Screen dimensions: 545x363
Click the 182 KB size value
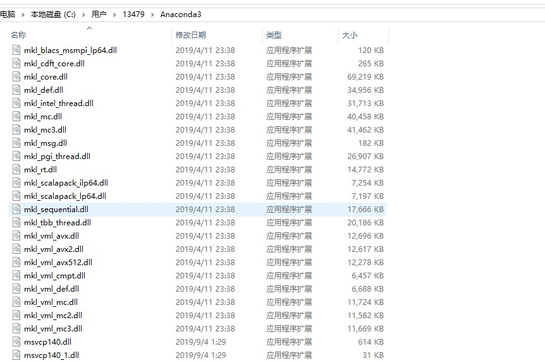pos(371,143)
